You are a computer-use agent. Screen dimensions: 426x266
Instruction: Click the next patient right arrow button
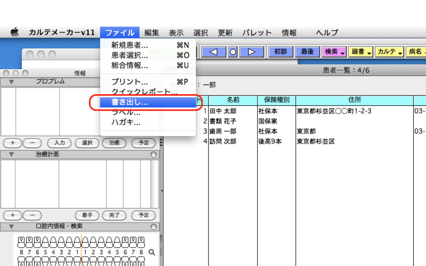[x=252, y=52]
